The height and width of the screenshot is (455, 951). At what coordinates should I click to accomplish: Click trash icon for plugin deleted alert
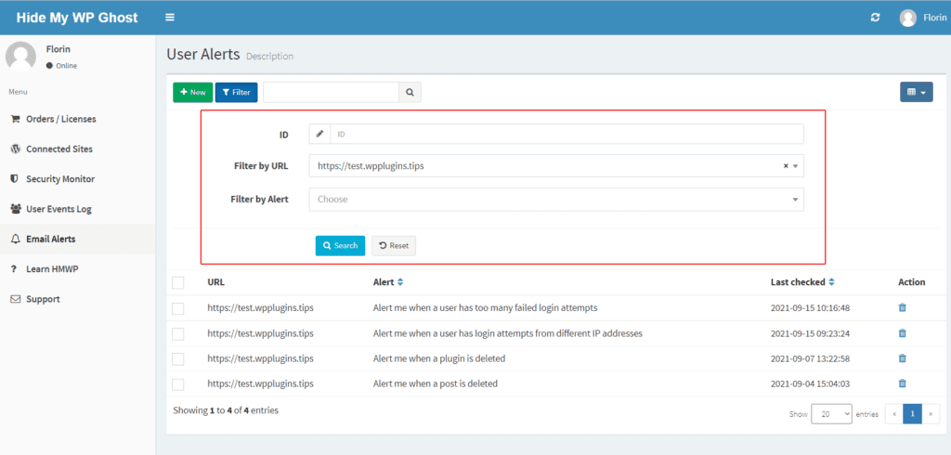902,358
